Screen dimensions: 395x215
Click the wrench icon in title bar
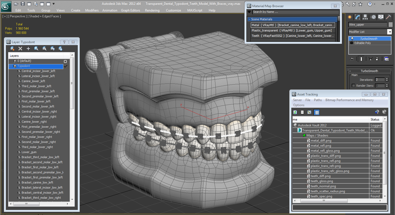pyautogui.click(x=347, y=4)
